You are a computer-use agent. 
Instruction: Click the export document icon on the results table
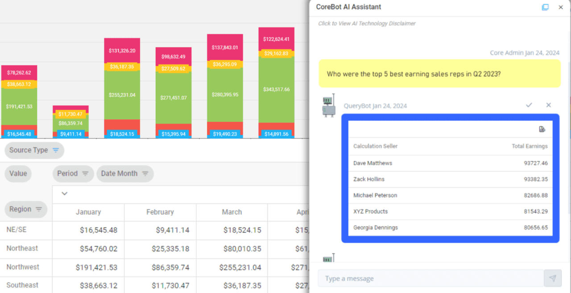coord(542,129)
